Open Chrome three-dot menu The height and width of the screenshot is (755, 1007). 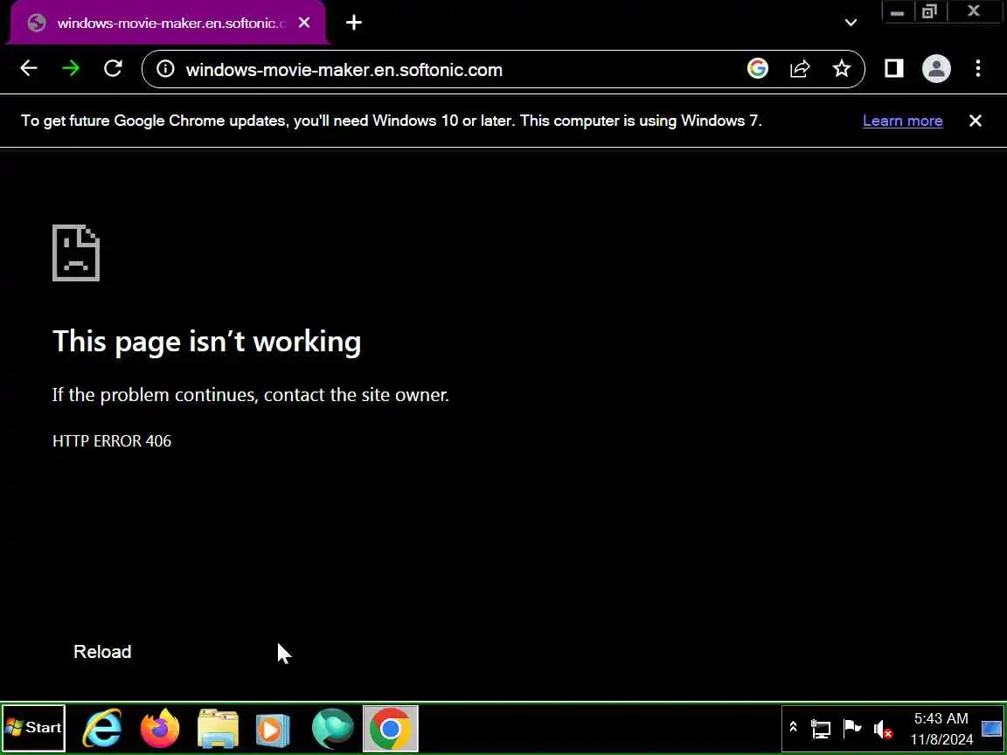(x=977, y=68)
